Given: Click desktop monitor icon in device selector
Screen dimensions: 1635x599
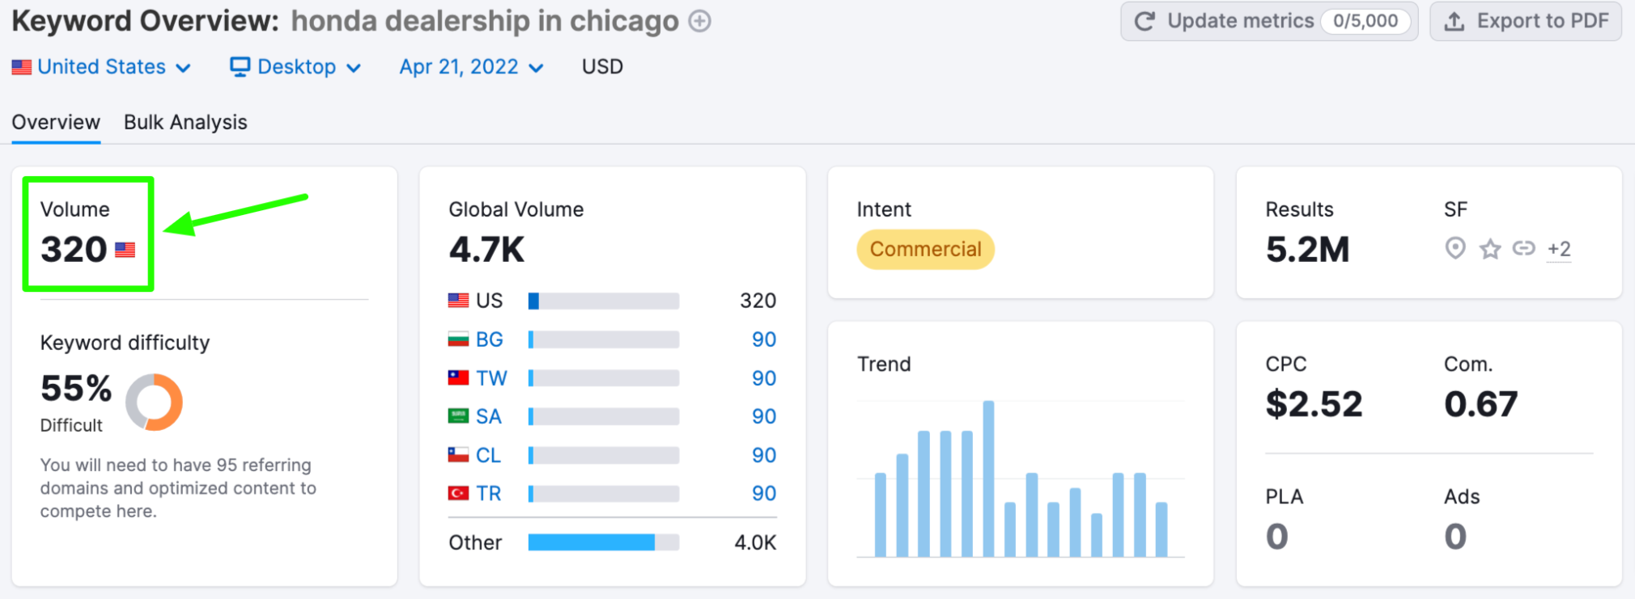Looking at the screenshot, I should pos(240,67).
